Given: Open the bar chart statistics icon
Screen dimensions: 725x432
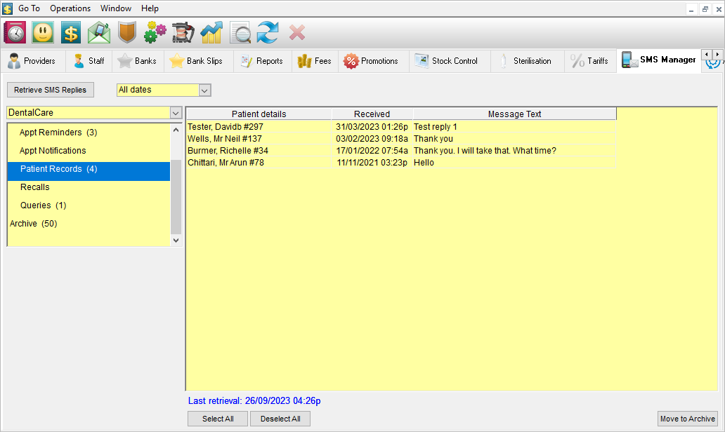Looking at the screenshot, I should (x=211, y=33).
